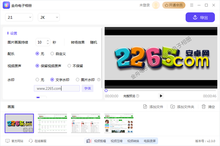This screenshot has height=146, width=220.
Task: Increase the duration seconds stepper
Action: 48,41
